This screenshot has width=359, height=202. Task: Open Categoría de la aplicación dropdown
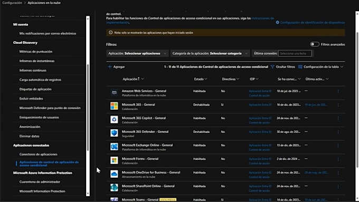click(210, 53)
